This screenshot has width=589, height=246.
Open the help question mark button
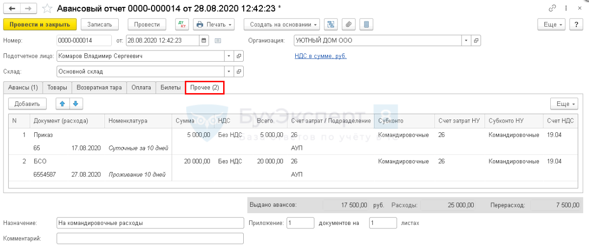pos(577,25)
